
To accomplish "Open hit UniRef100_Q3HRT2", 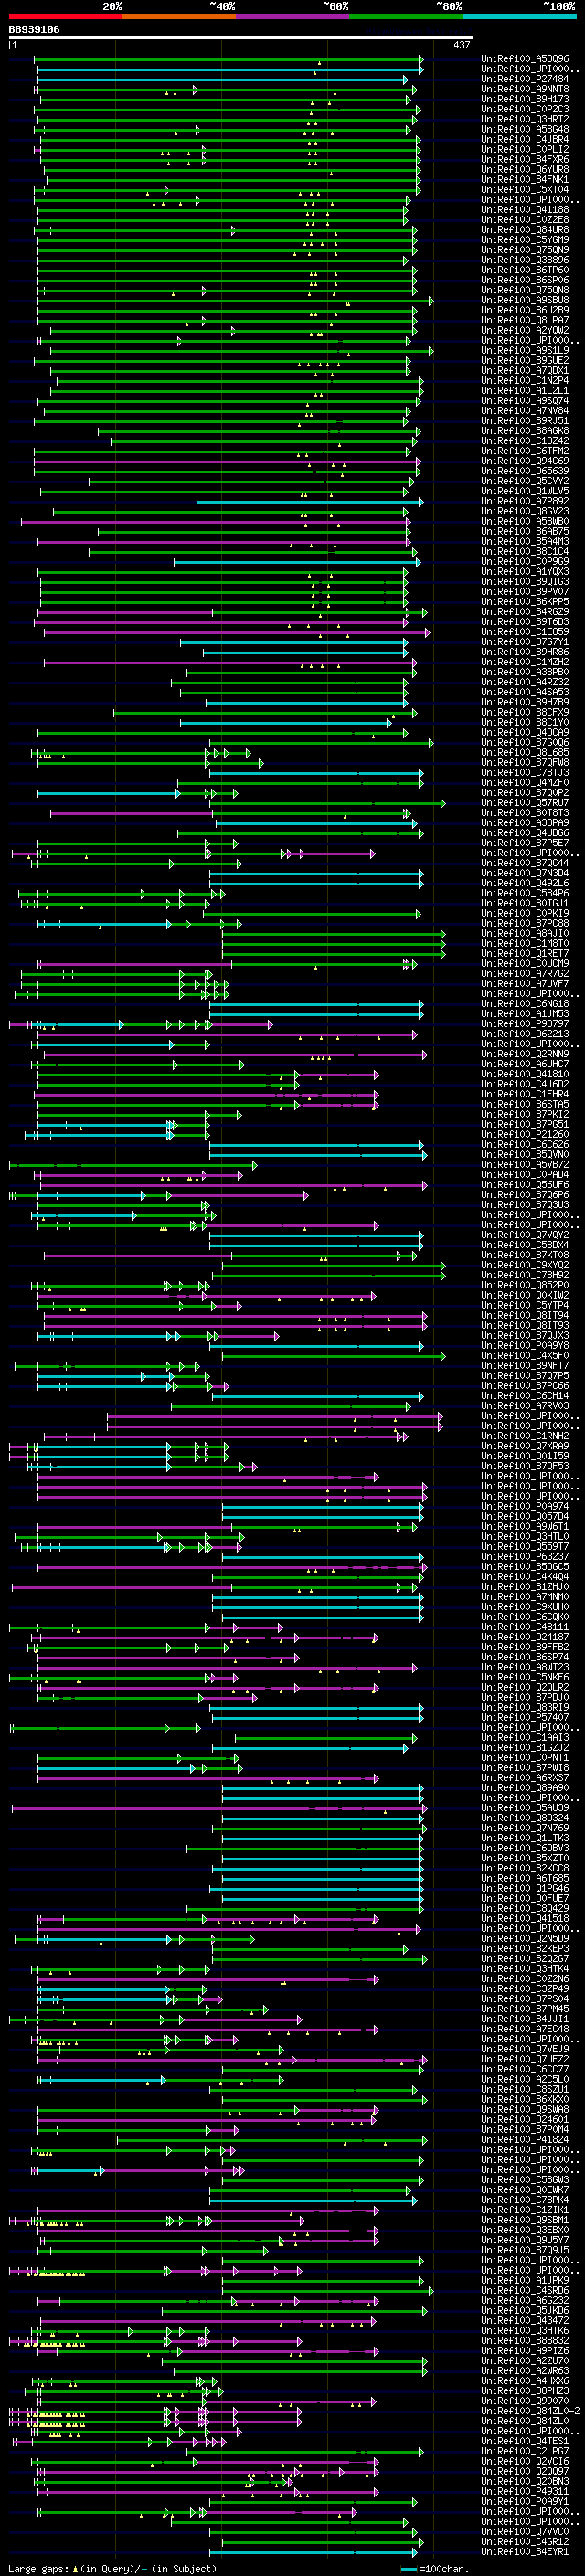I will tap(525, 119).
